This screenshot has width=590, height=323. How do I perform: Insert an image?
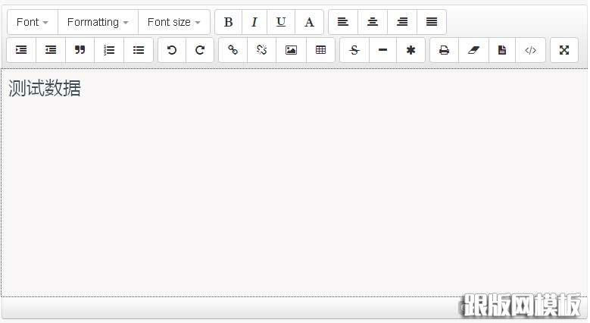click(291, 50)
